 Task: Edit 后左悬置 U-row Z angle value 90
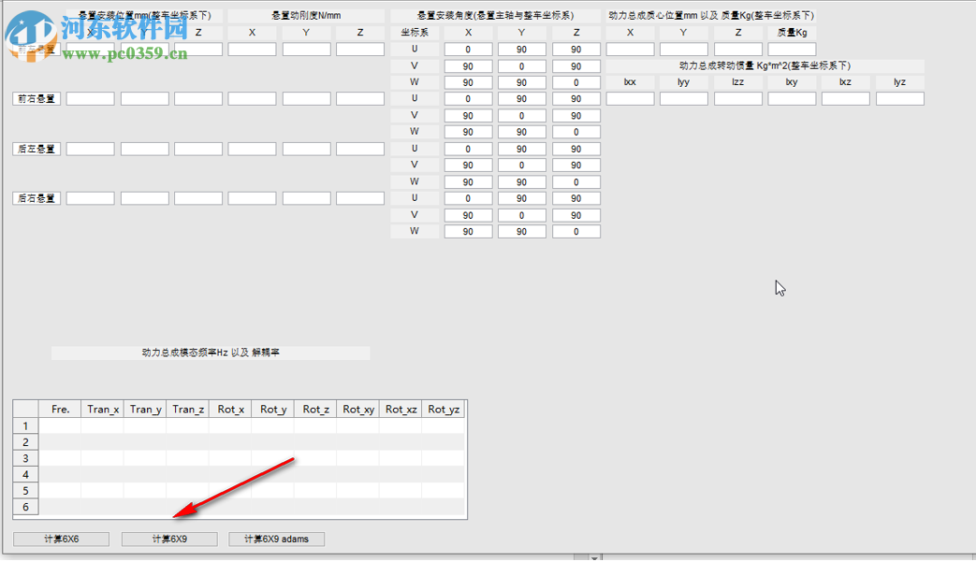pos(575,149)
